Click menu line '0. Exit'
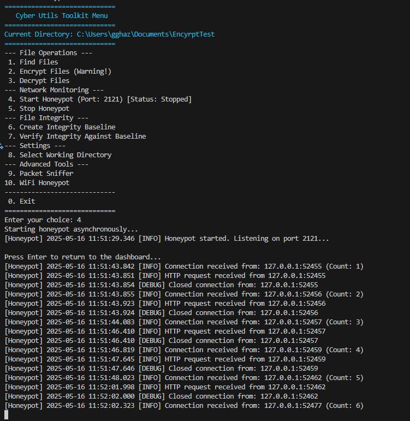410x421 pixels. coord(21,201)
